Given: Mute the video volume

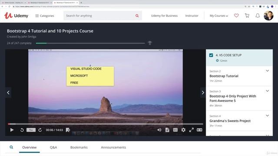Looking at the screenshot, I should tap(159, 130).
